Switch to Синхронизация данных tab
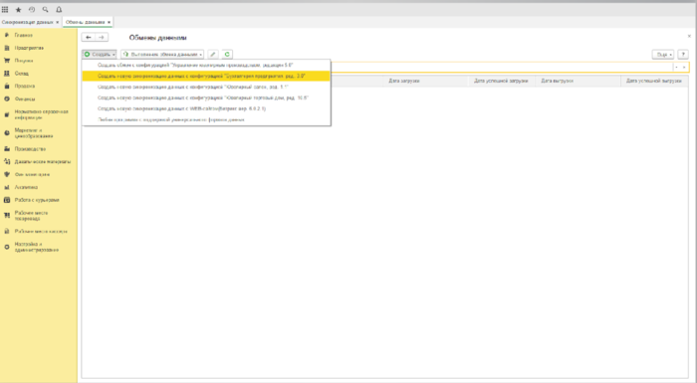697x383 pixels. point(27,22)
